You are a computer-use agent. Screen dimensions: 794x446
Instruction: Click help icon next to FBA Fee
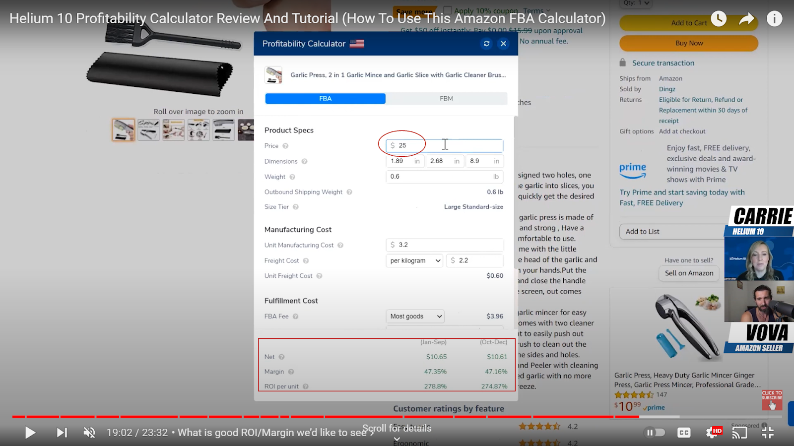coord(295,317)
